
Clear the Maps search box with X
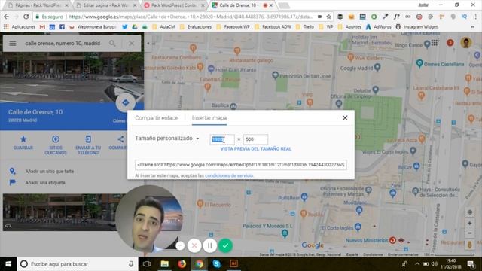(x=131, y=44)
